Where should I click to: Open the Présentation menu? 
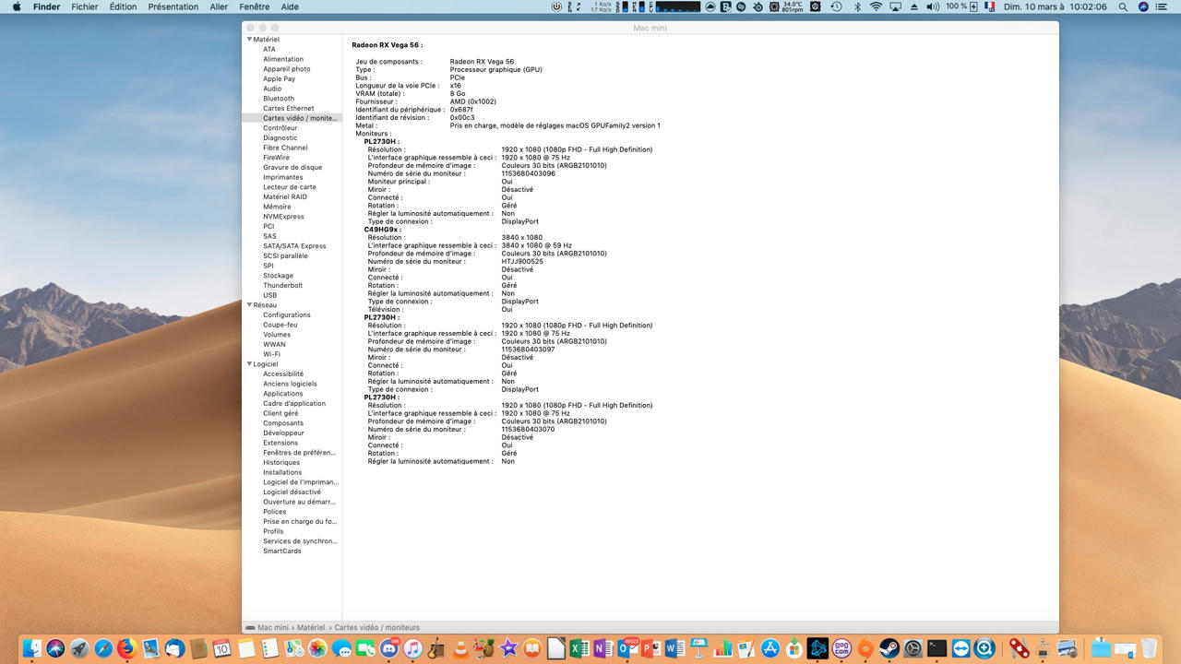click(173, 6)
